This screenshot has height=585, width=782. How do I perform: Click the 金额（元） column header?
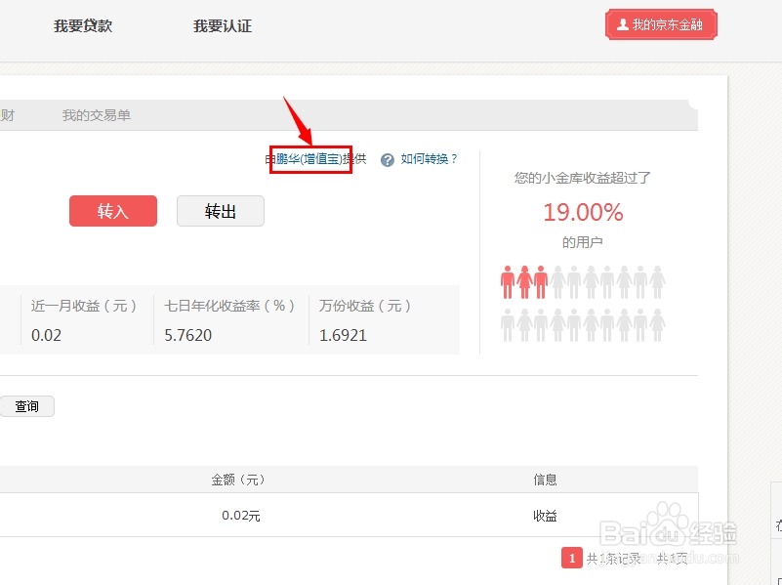[x=238, y=480]
